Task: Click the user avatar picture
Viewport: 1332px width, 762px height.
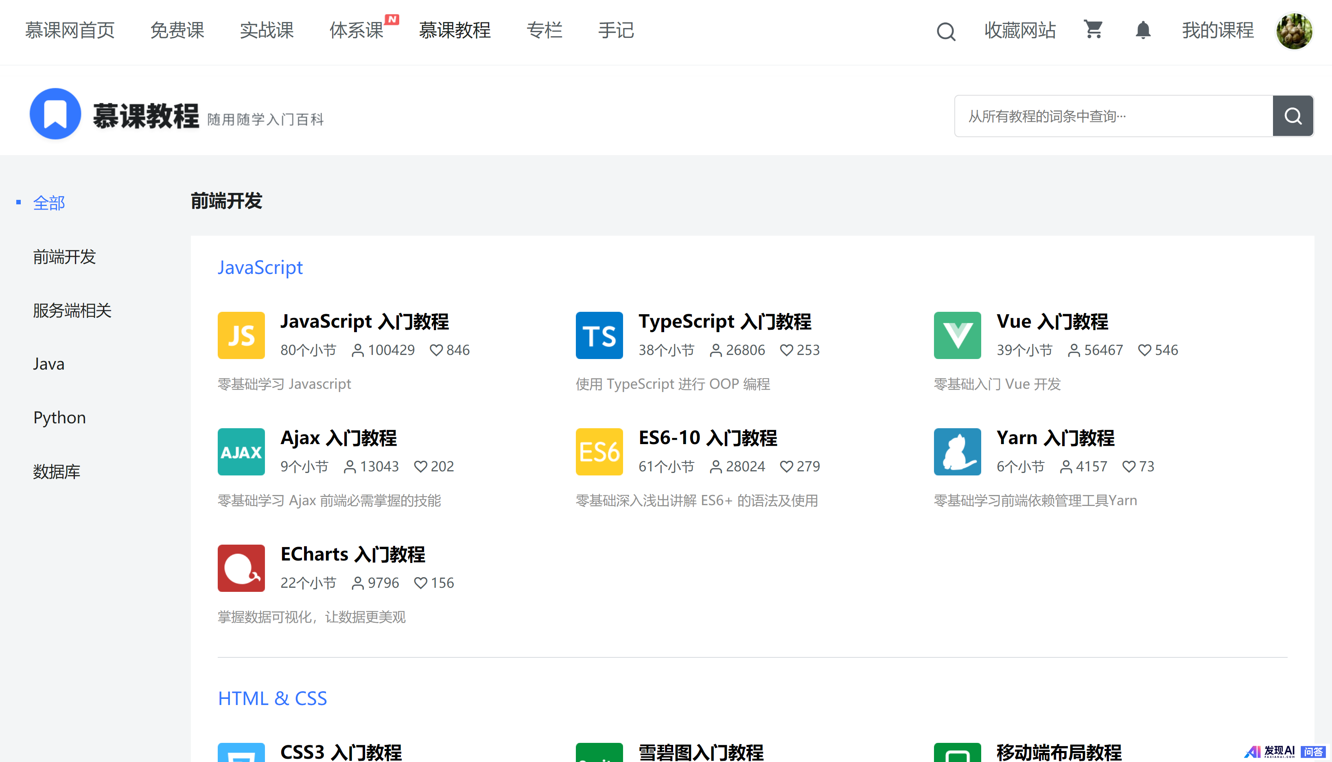Action: (x=1294, y=31)
